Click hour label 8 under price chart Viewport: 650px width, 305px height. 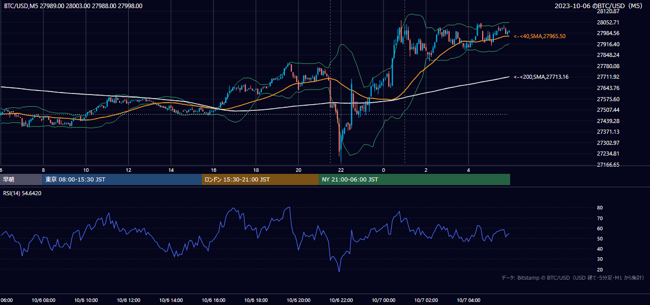click(43, 170)
